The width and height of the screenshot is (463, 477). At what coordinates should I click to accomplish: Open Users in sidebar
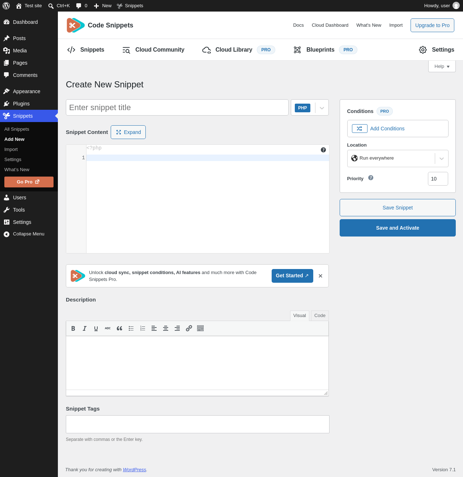(x=29, y=198)
